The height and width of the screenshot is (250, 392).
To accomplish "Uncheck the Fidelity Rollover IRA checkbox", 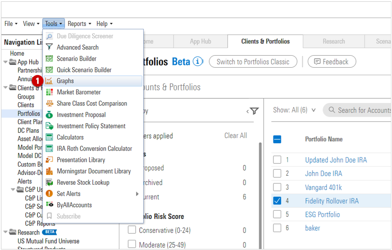I will click(277, 201).
